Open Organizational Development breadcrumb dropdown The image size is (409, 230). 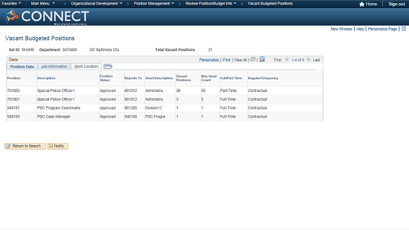(96, 4)
